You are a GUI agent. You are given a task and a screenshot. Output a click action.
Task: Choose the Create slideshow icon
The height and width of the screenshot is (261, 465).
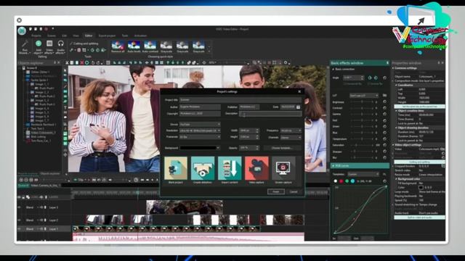click(x=203, y=168)
